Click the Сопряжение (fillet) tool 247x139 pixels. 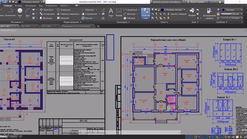click(89, 14)
